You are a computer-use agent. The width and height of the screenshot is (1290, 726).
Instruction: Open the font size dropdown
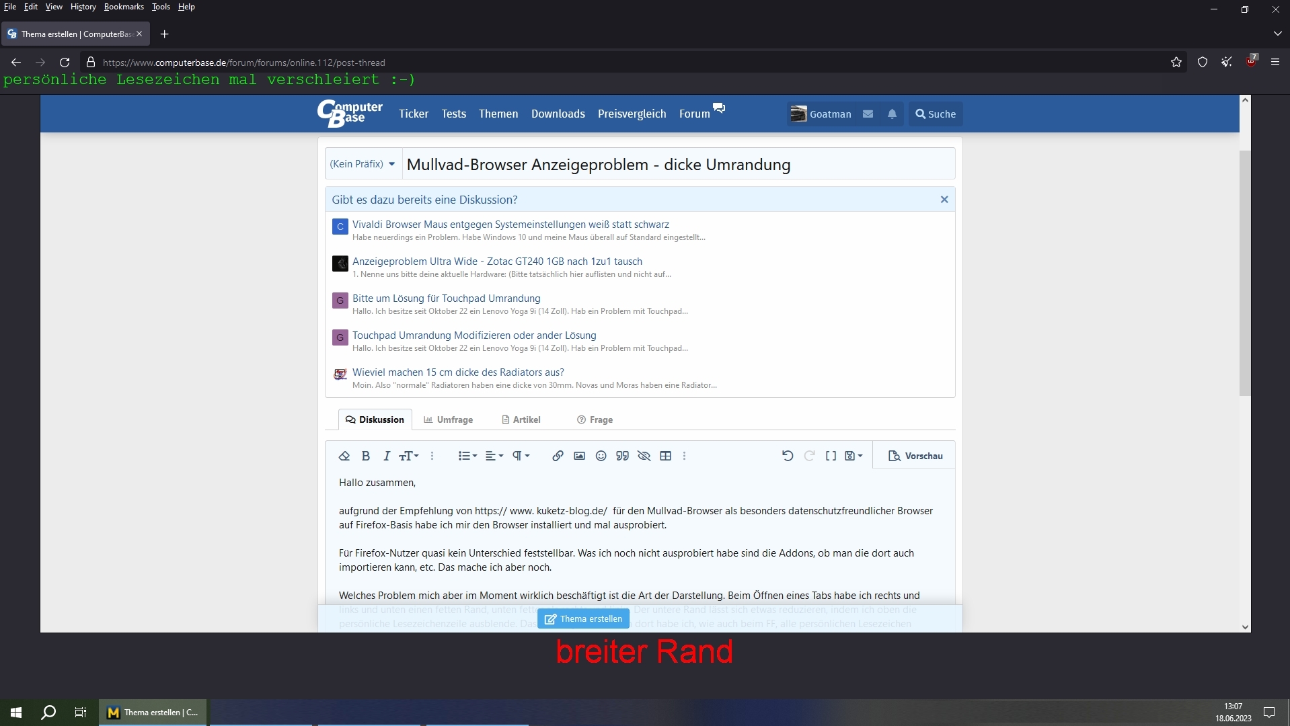[409, 456]
